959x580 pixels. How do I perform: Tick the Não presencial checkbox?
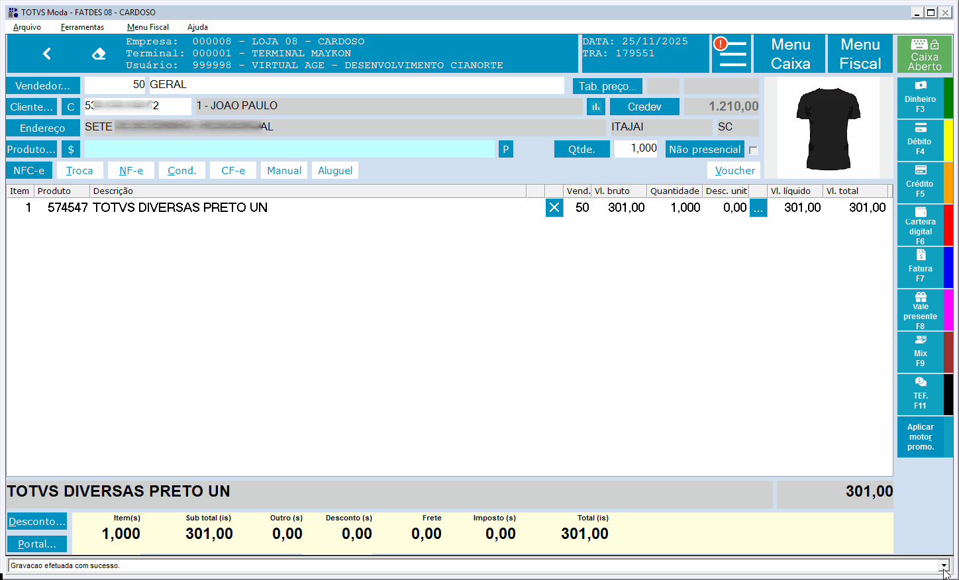pos(753,150)
